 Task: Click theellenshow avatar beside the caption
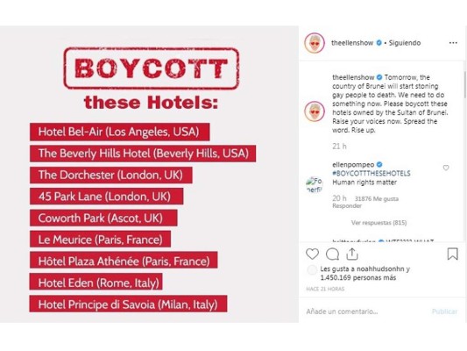[315, 111]
